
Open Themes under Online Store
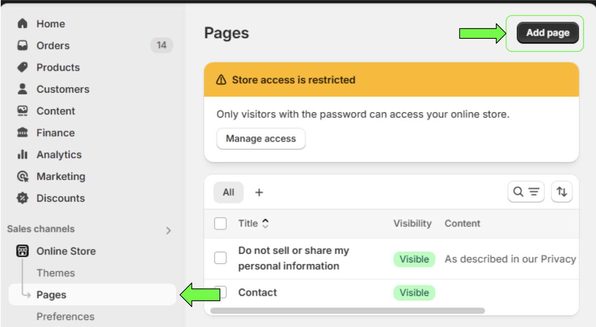56,273
